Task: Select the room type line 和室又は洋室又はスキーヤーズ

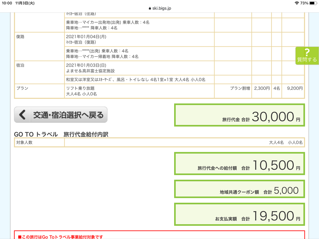Action: 136,79
